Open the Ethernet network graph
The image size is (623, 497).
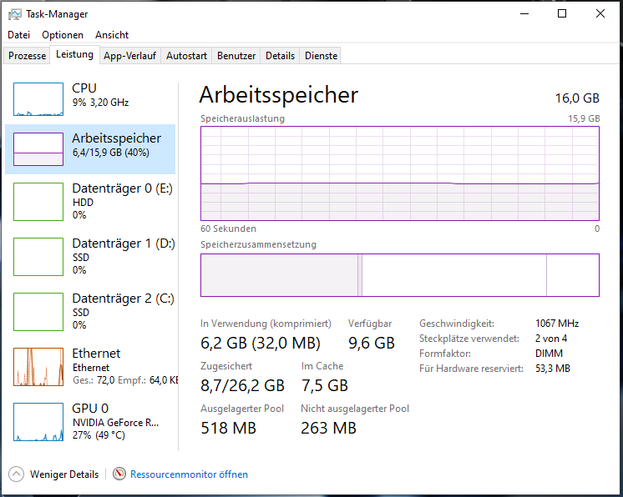[x=38, y=367]
